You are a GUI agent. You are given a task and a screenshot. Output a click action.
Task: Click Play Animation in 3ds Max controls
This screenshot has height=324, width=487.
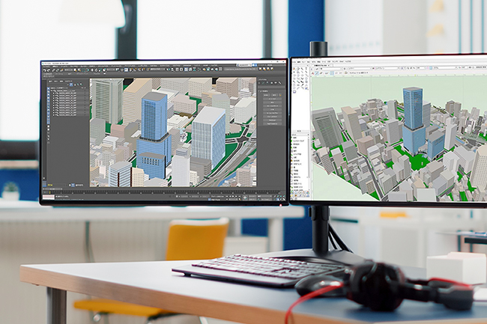[233, 196]
